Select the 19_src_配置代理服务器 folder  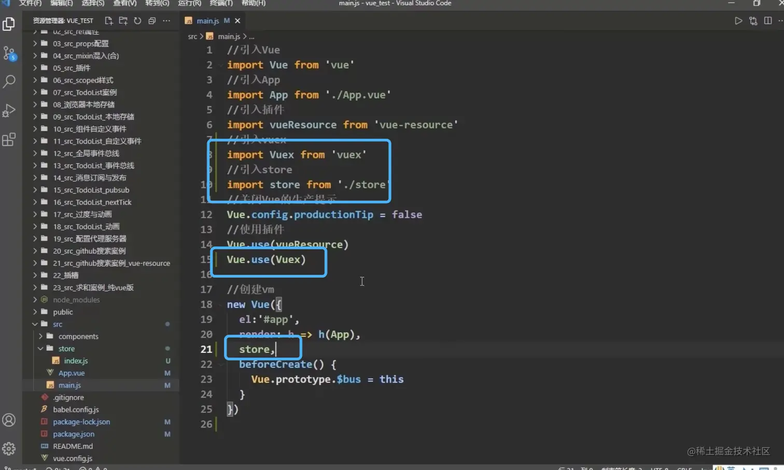(x=89, y=239)
